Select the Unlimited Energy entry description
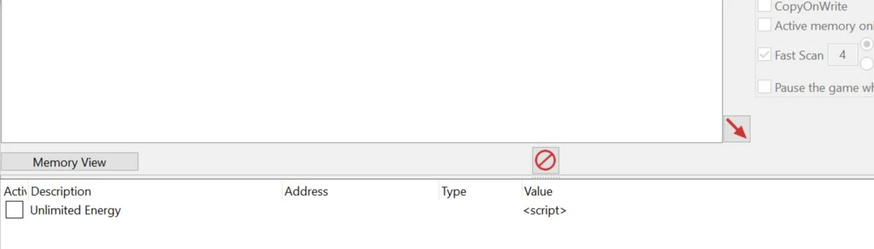The width and height of the screenshot is (874, 249). click(x=75, y=210)
